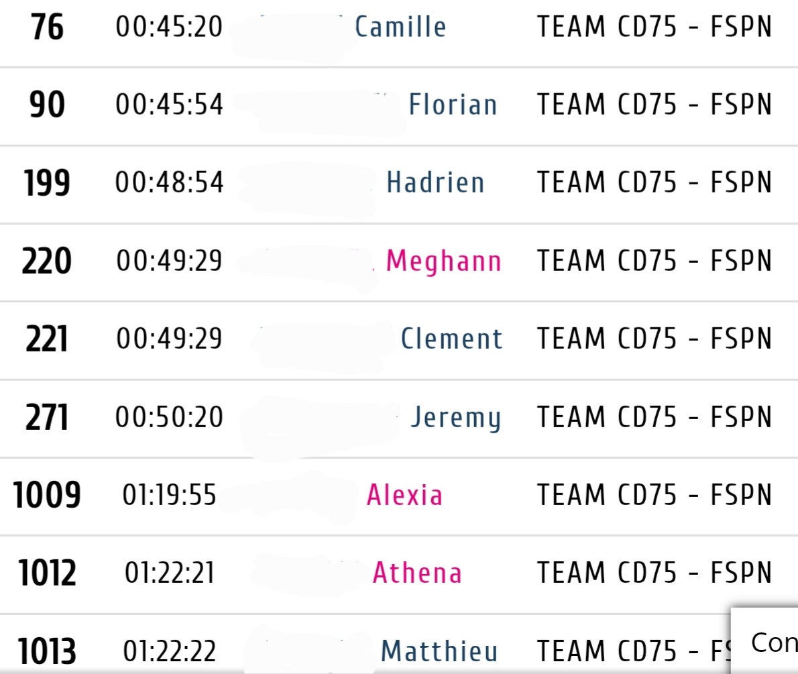
Task: Click rank number 271
Action: [47, 417]
